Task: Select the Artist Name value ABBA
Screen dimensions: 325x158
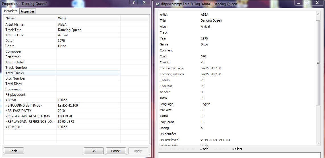Action: tap(62, 24)
